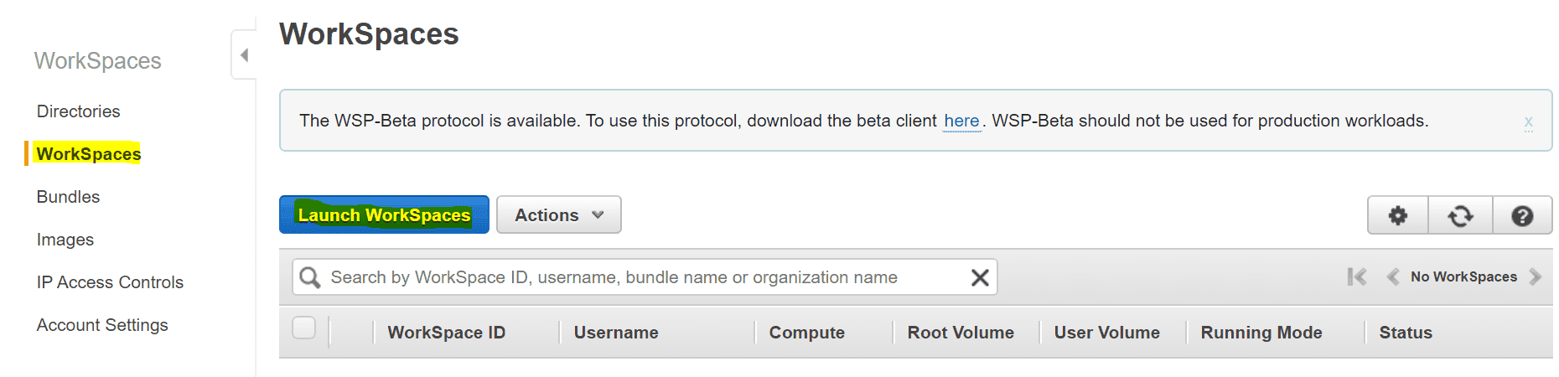Open Images in the sidebar
This screenshot has height=377, width=1559.
coord(65,240)
